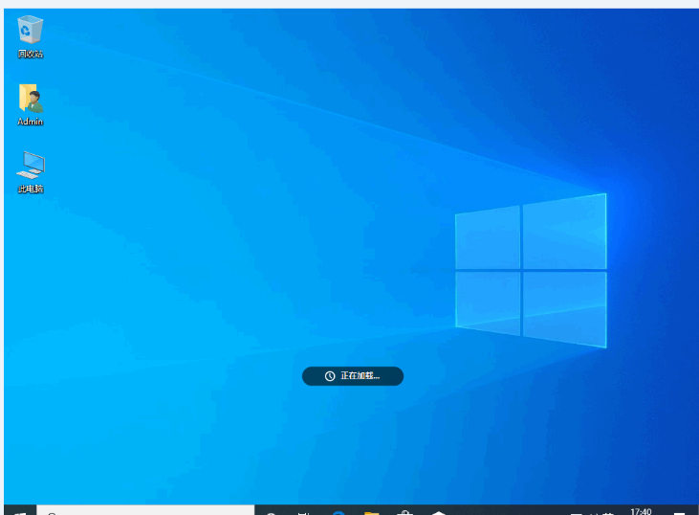Select the Admin user folder icon
The image size is (699, 515).
coord(31,104)
